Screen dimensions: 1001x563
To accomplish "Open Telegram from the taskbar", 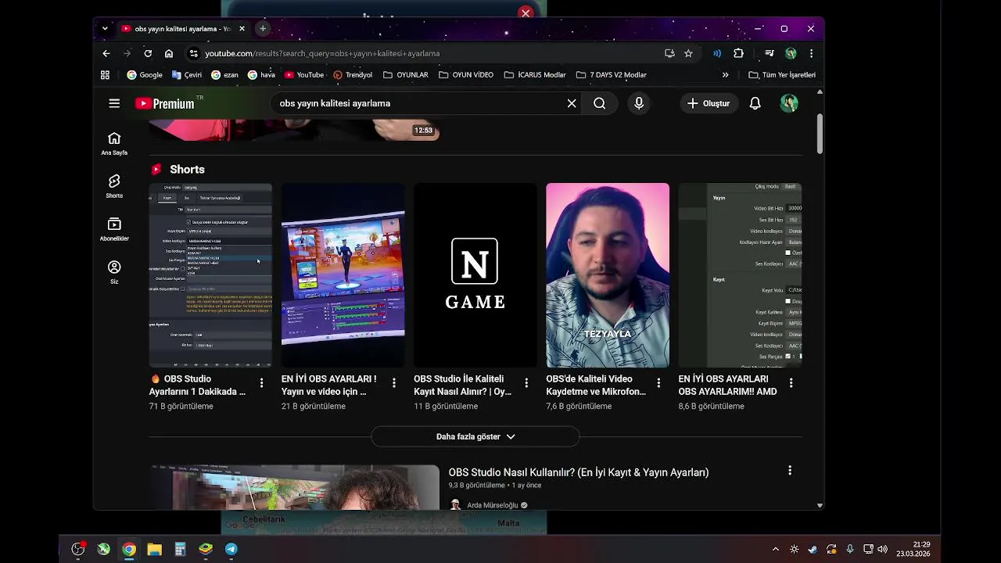I will (231, 550).
